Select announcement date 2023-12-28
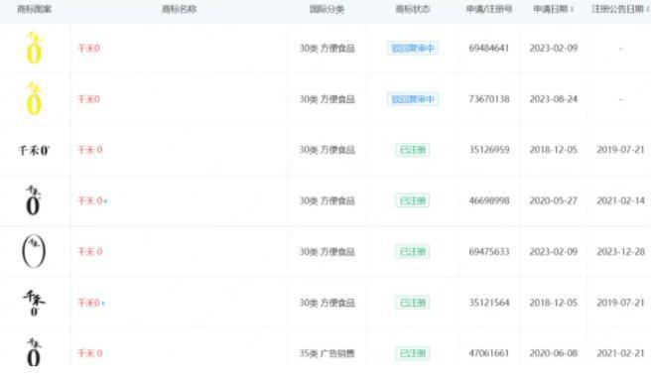Image resolution: width=651 pixels, height=388 pixels. click(620, 251)
